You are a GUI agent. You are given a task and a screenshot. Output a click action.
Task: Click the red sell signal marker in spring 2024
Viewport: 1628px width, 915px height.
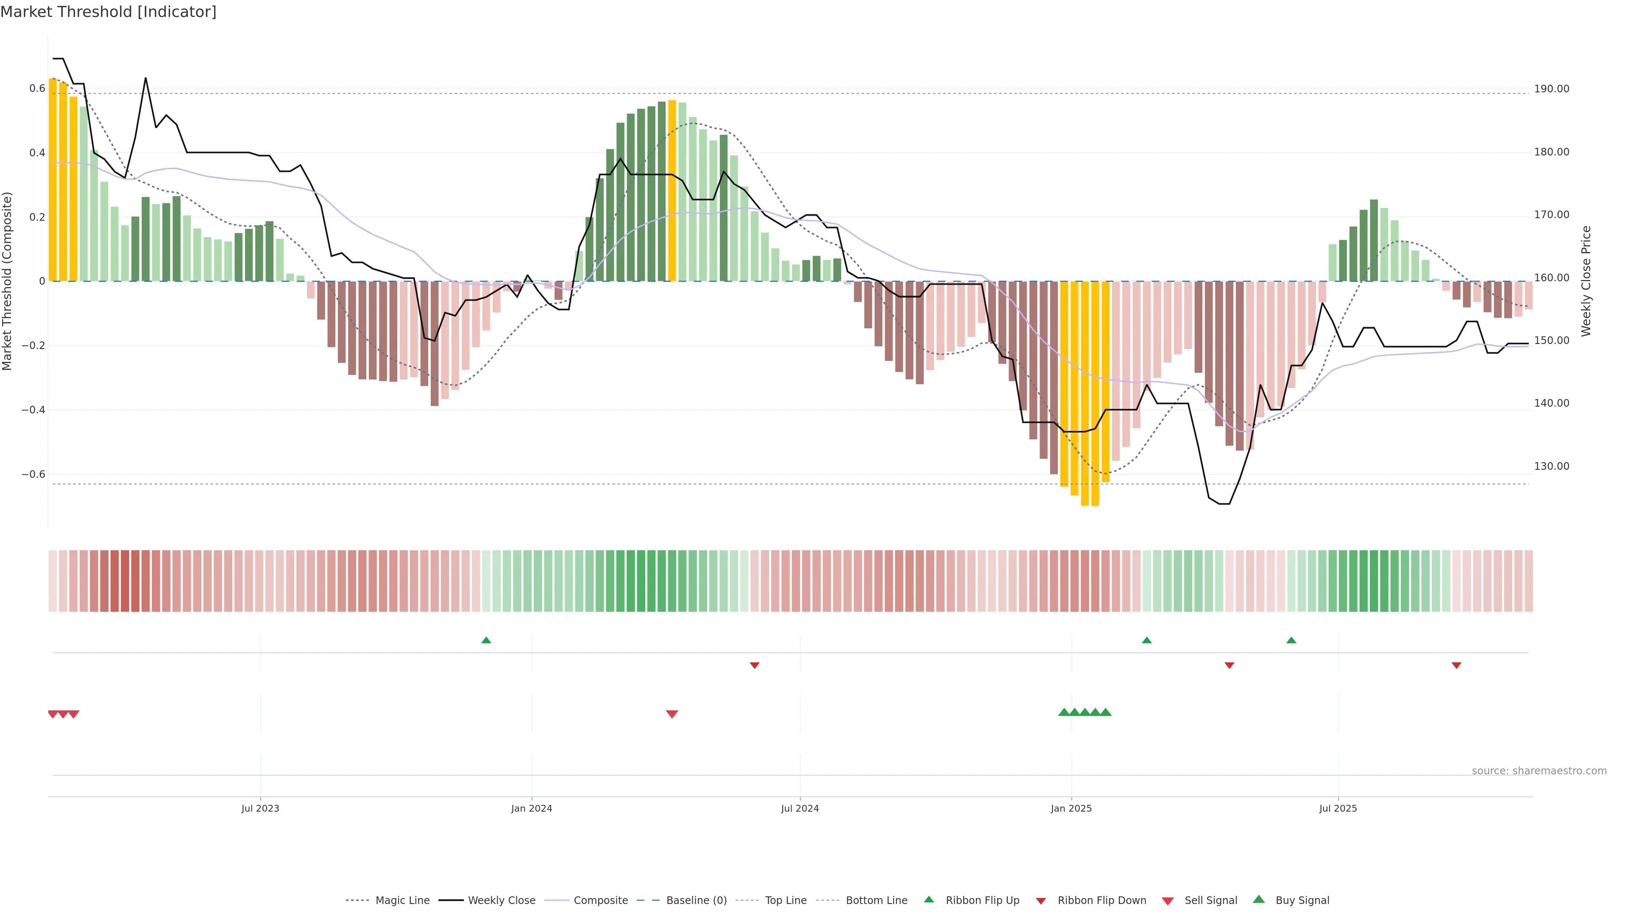[x=672, y=714]
